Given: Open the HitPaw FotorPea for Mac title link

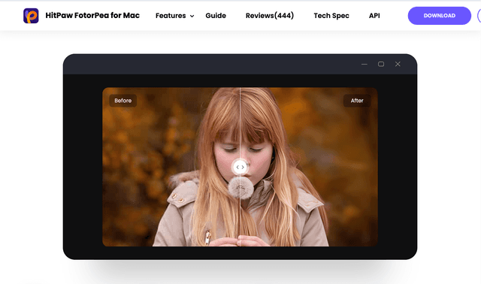Looking at the screenshot, I should pos(92,15).
